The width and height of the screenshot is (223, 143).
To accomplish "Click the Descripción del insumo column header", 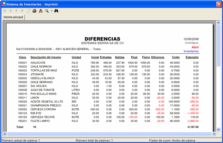I will 46,57.
